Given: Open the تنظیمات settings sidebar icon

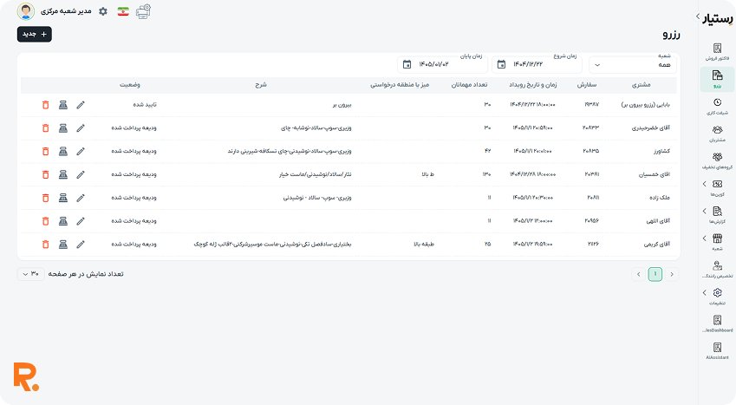Looking at the screenshot, I should 717,293.
